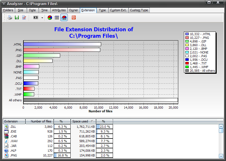This screenshot has width=226, height=161.
Task: Switch to the table-only list view
Action: click(x=57, y=17)
